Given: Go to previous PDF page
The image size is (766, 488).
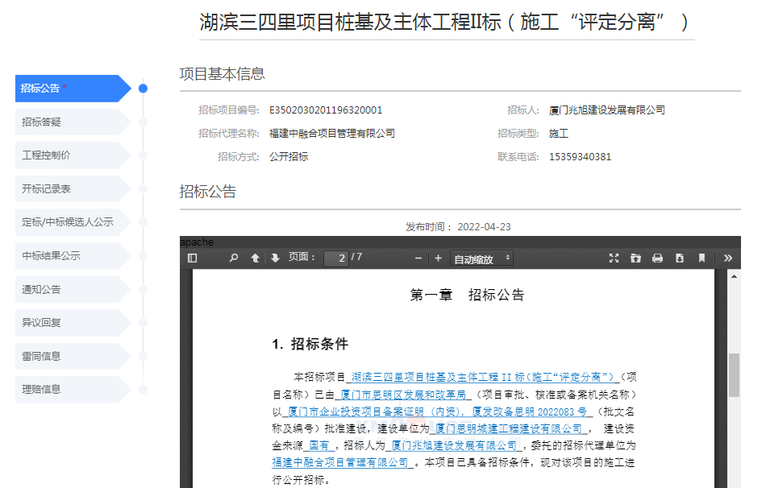Looking at the screenshot, I should pos(255,258).
